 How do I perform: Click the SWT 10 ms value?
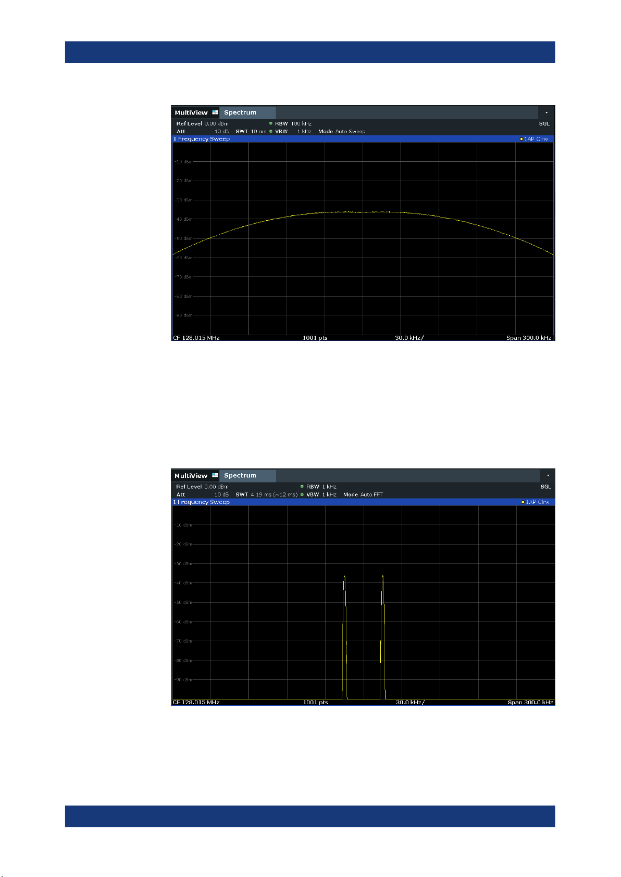point(251,131)
